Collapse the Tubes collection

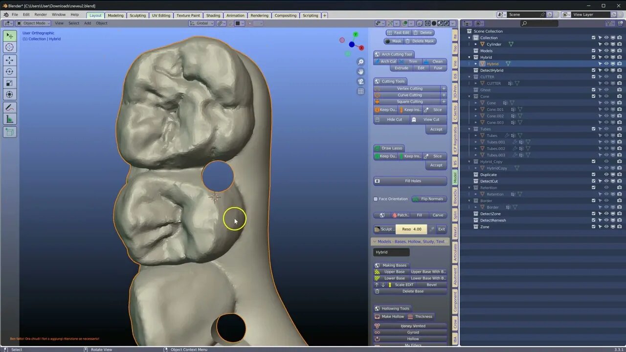[469, 129]
